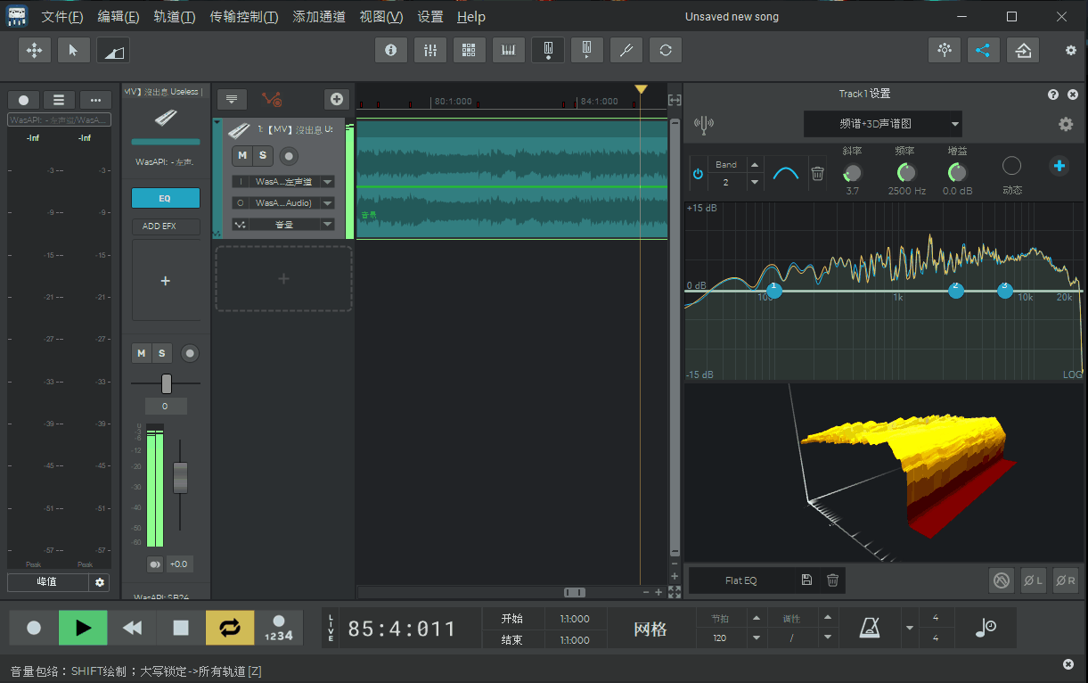Screen dimensions: 1088x683
Task: Toggle power for EQ band 2
Action: (x=698, y=174)
